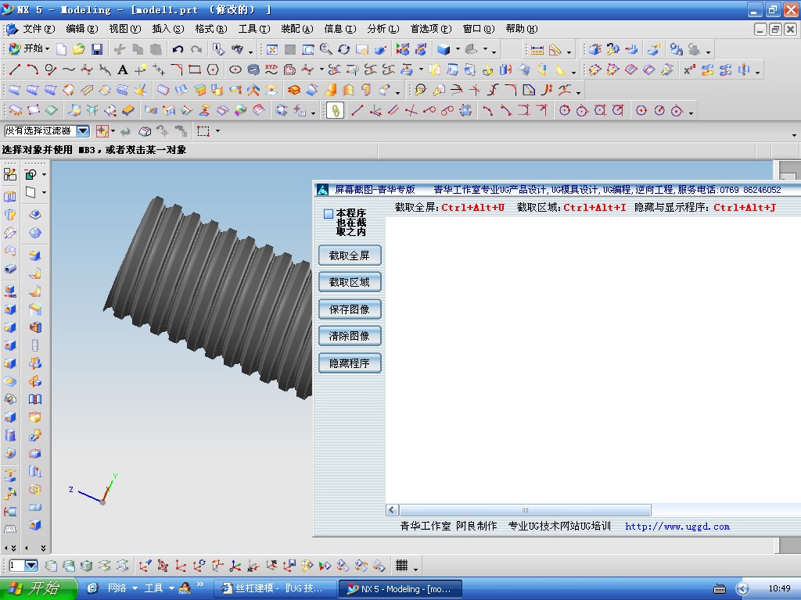This screenshot has width=801, height=600.
Task: Open the 装配(A) menu
Action: pyautogui.click(x=296, y=29)
